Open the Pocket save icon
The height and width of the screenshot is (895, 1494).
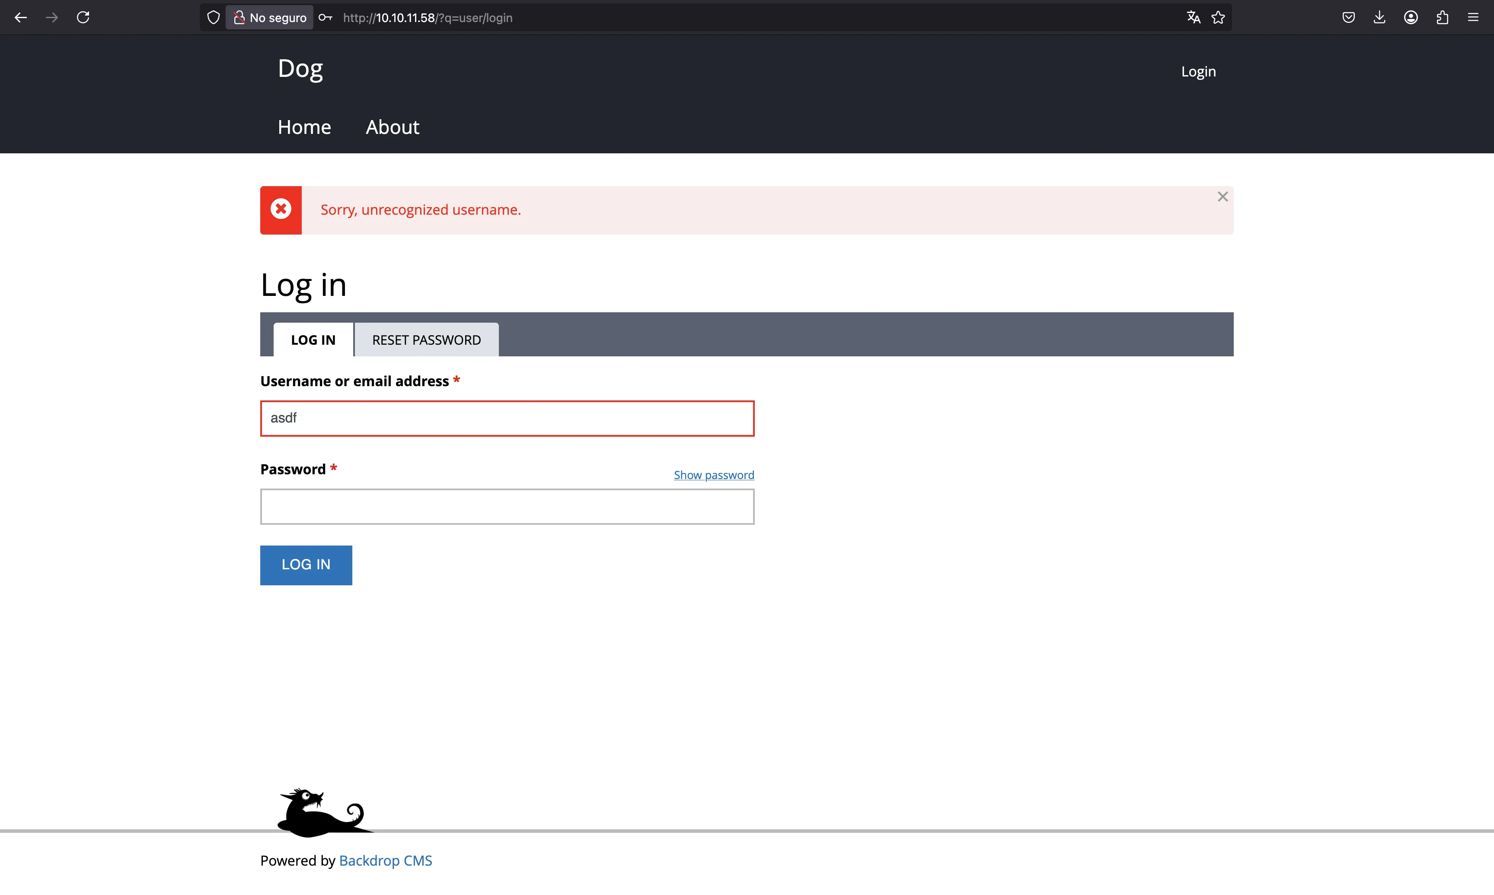1349,17
